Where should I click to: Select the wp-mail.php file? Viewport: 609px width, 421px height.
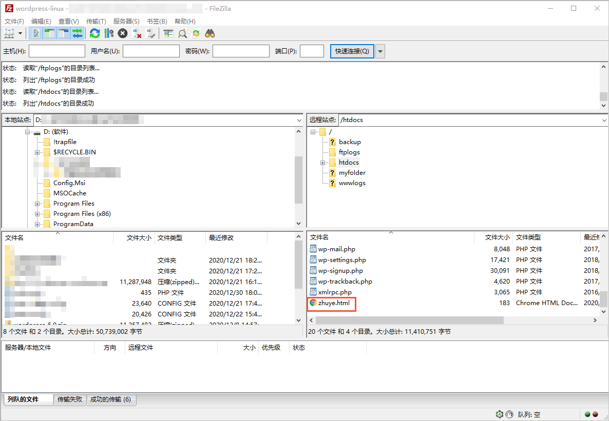point(336,249)
